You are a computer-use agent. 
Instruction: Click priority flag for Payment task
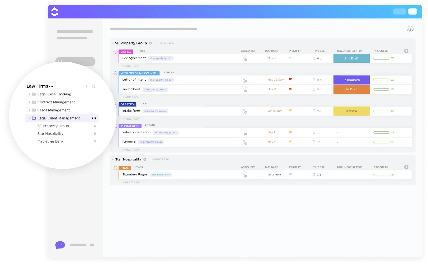(x=290, y=142)
